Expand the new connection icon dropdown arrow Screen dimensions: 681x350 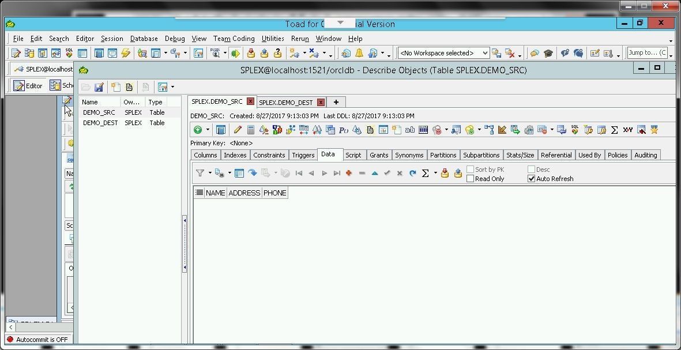tap(304, 53)
